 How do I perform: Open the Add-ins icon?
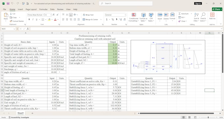(212, 15)
